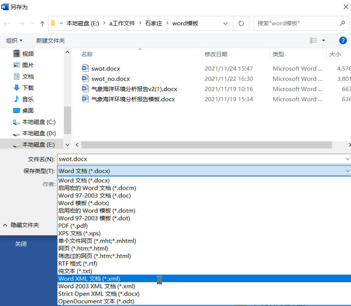The image size is (351, 306).
Task: Select 气象海洋环境分析报告模板.docx file
Action: [x=133, y=99]
